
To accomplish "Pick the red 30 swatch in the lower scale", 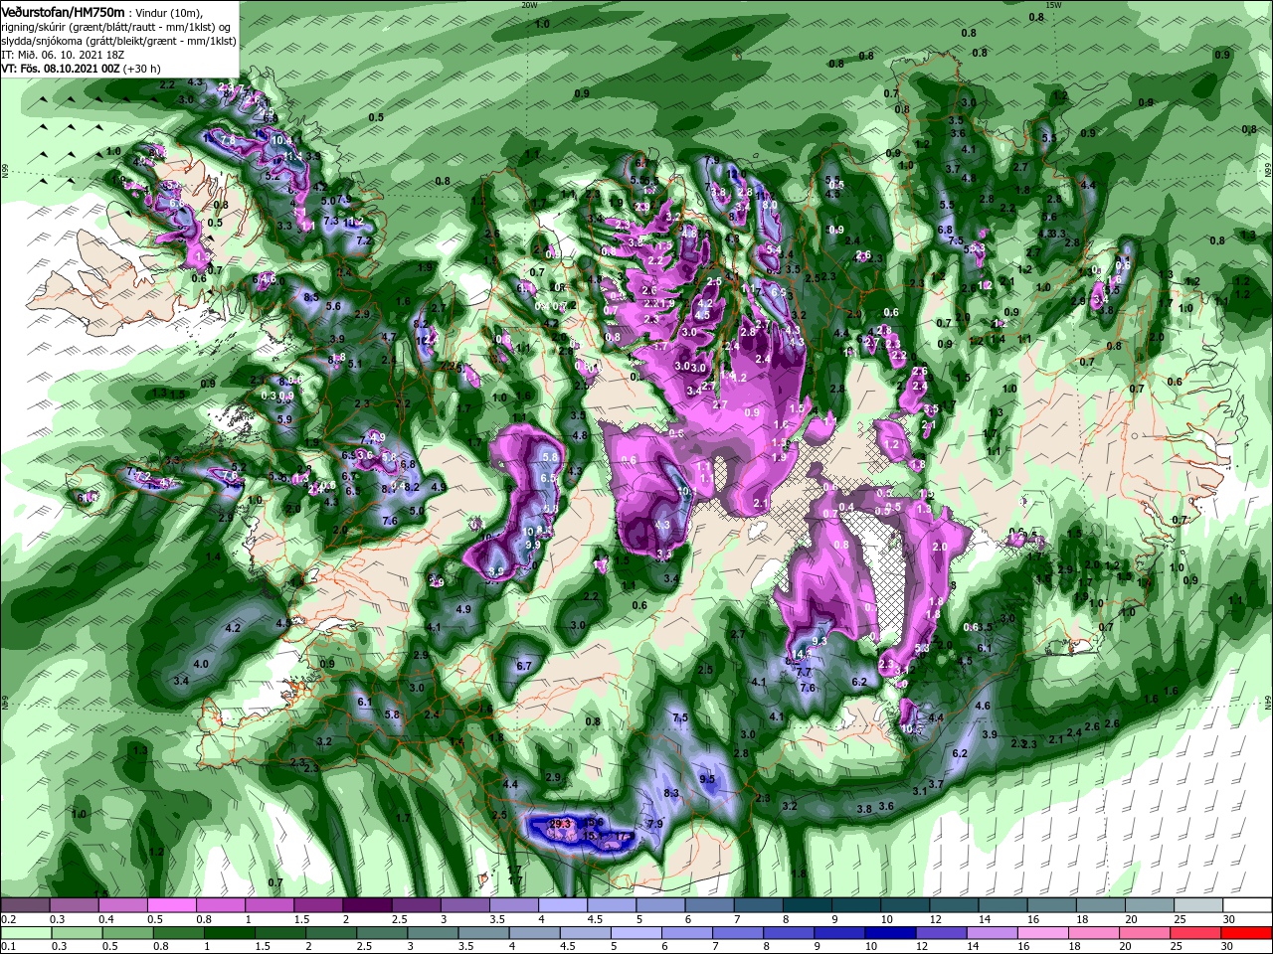I will tap(1247, 933).
